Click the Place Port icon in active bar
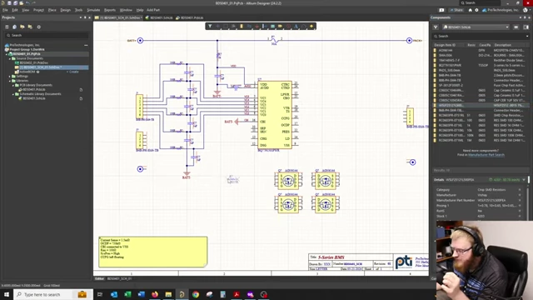This screenshot has width=533, height=300. [x=280, y=26]
